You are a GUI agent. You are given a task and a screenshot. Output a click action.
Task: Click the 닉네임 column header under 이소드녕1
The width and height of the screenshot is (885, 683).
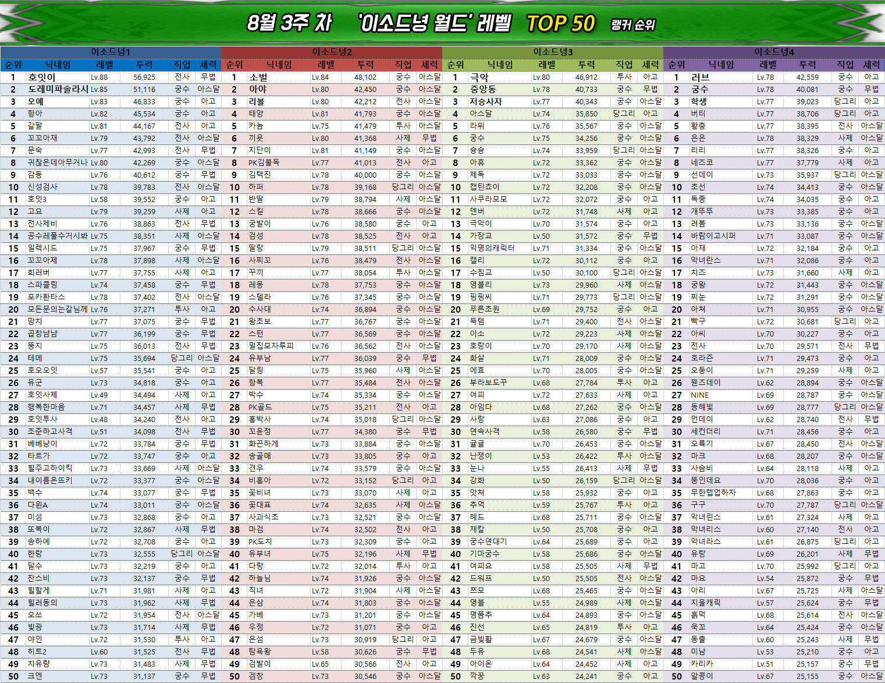(x=58, y=65)
